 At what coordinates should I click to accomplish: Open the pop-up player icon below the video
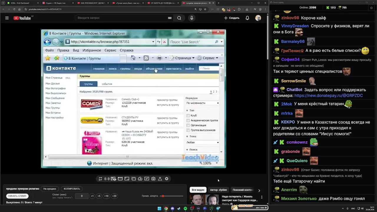[133, 179]
